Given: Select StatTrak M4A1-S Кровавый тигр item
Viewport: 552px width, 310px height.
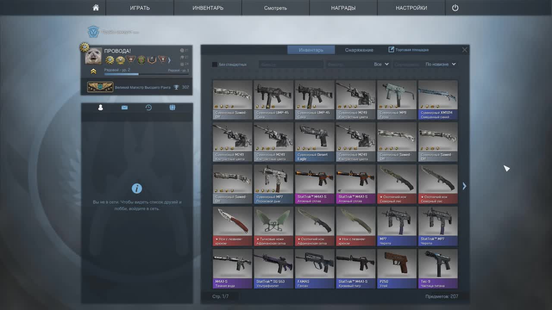Looking at the screenshot, I should pos(355,269).
